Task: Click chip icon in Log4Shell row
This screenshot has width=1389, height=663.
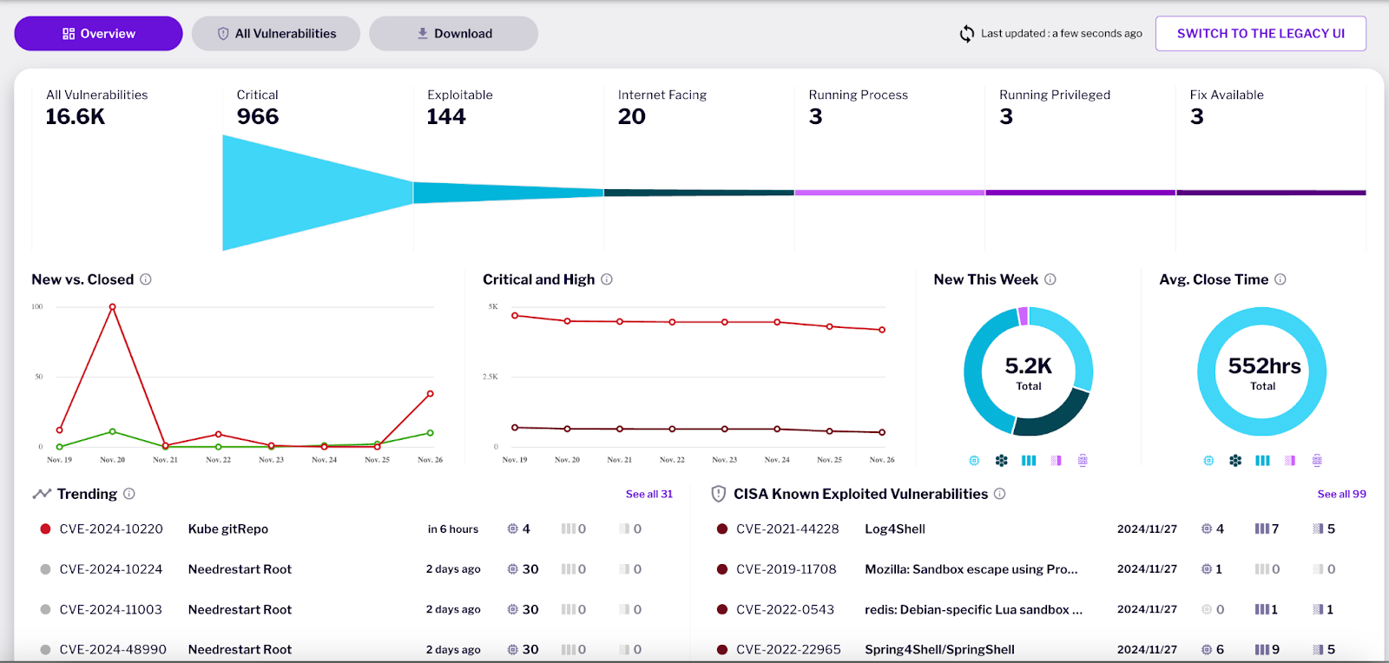Action: 1207,528
